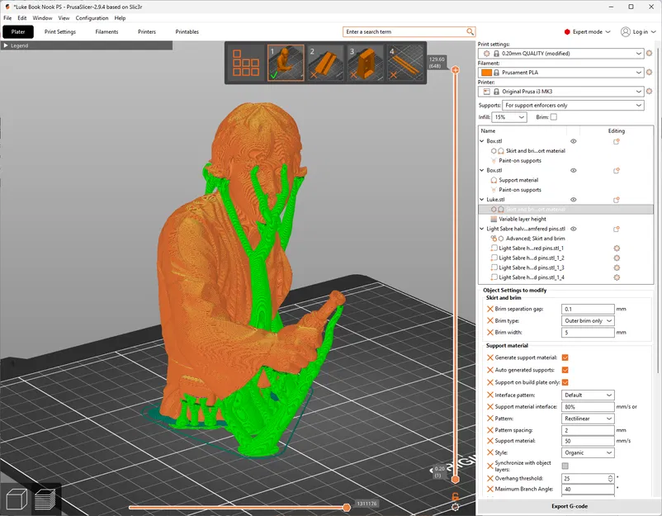Click the search magnifier icon
This screenshot has width=662, height=516.
[x=470, y=31]
